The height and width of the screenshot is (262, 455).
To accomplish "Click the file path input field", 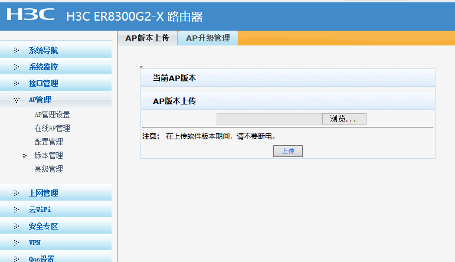I will pos(269,119).
